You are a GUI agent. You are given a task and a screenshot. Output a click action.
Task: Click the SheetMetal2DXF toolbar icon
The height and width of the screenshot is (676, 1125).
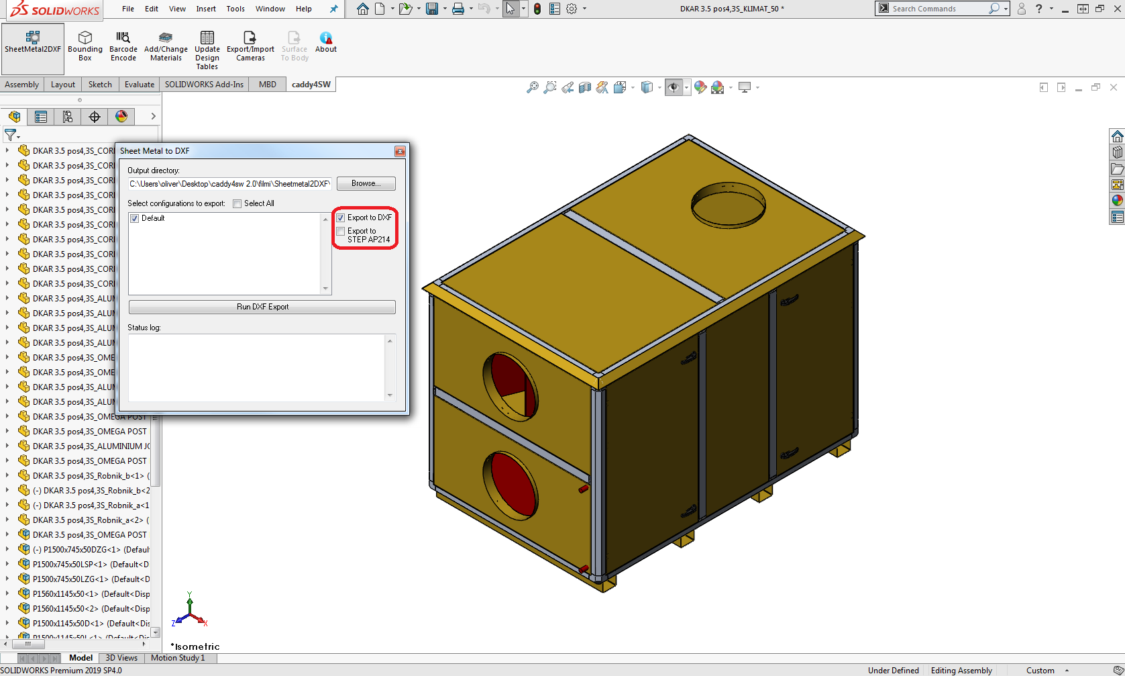(x=32, y=42)
